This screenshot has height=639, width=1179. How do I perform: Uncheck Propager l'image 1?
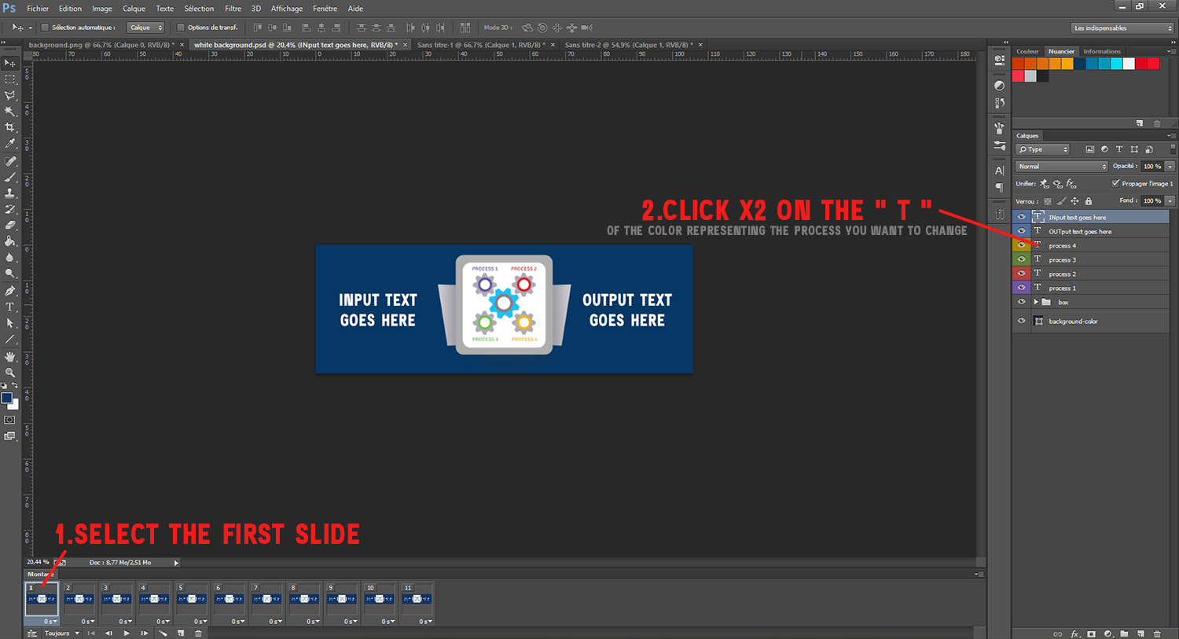pyautogui.click(x=1115, y=183)
